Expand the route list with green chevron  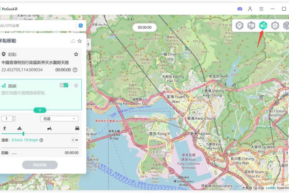(x=40, y=110)
